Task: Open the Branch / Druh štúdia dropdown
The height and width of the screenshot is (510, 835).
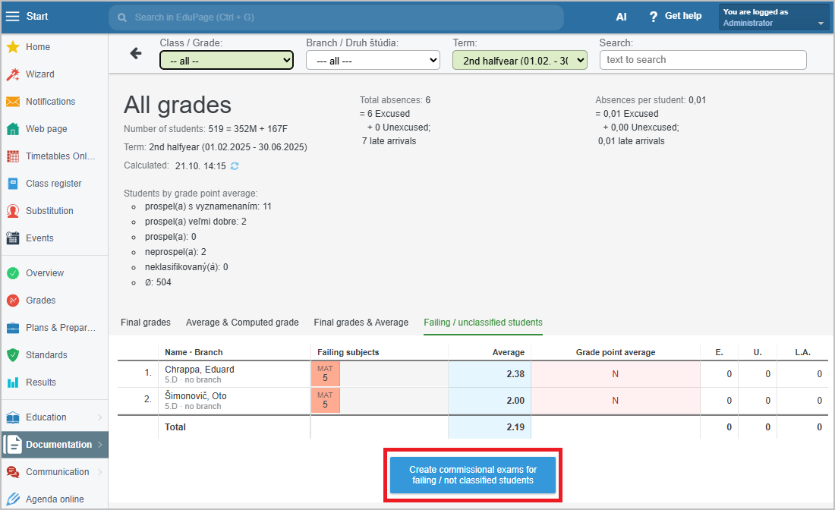Action: 373,60
